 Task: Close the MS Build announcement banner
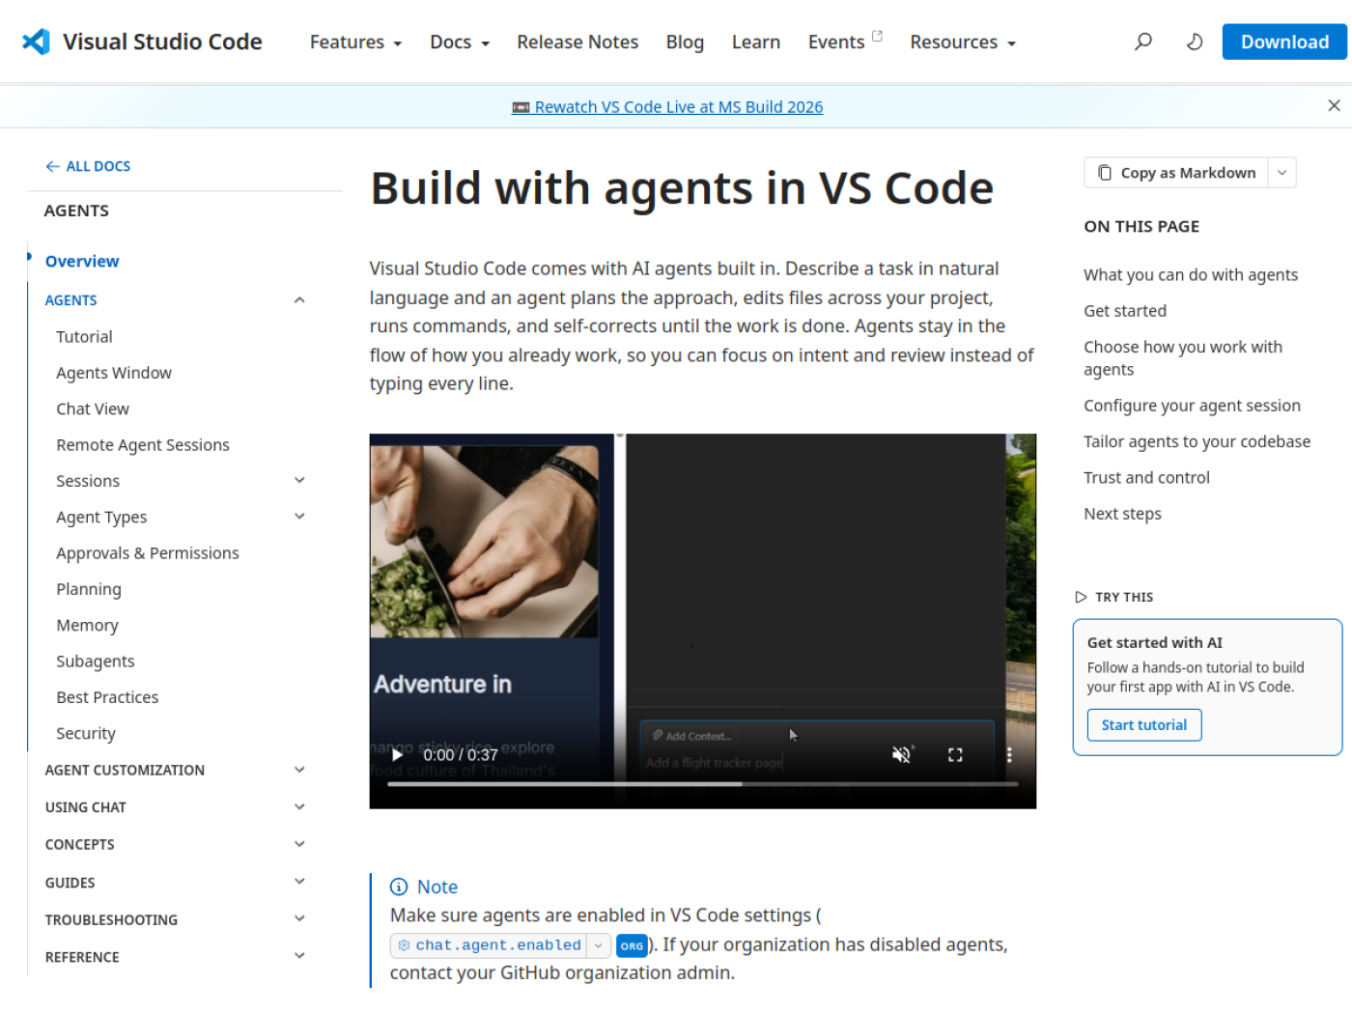(1334, 105)
